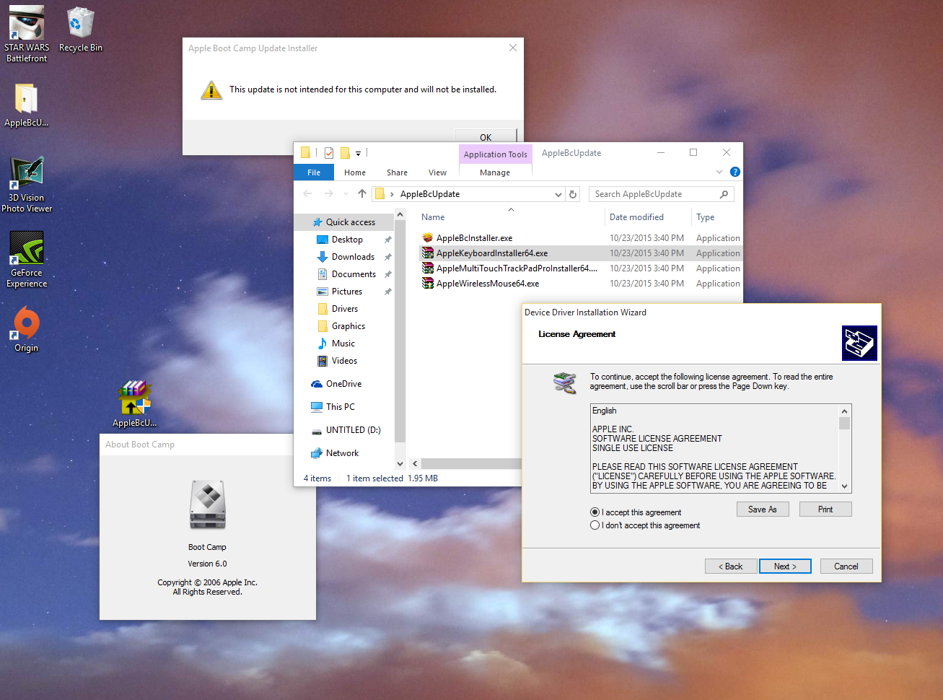Click the file list horizontal scroll left arrow
This screenshot has width=943, height=700.
click(415, 464)
